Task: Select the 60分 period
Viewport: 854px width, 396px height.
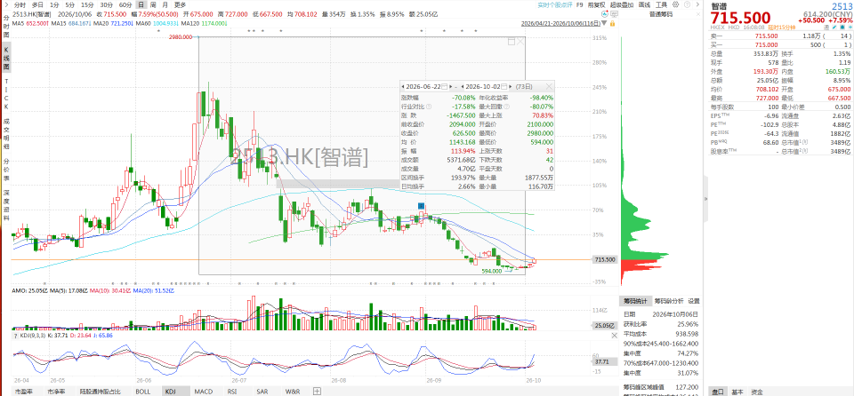Action: tap(125, 4)
